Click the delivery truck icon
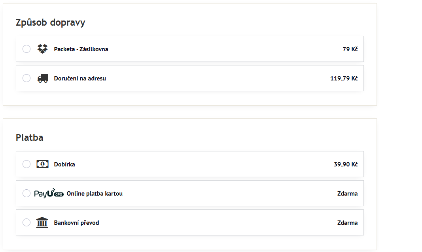The image size is (422, 252). 42,78
